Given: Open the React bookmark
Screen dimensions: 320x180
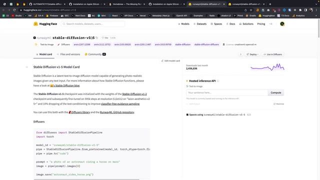Looking at the screenshot, I should click(x=113, y=15).
